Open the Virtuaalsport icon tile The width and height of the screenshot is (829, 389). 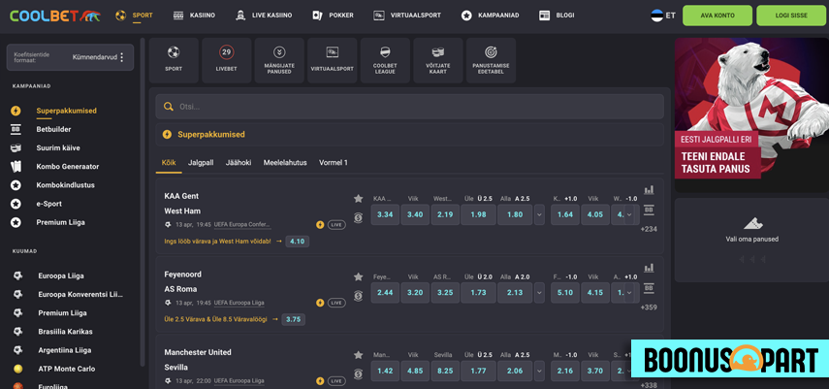tap(332, 60)
